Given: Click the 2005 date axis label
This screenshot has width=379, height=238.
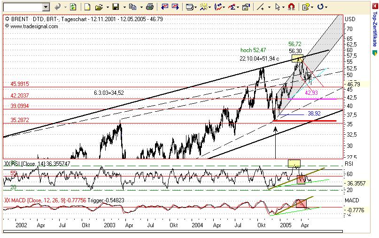Looking at the screenshot, I should 286,225.
